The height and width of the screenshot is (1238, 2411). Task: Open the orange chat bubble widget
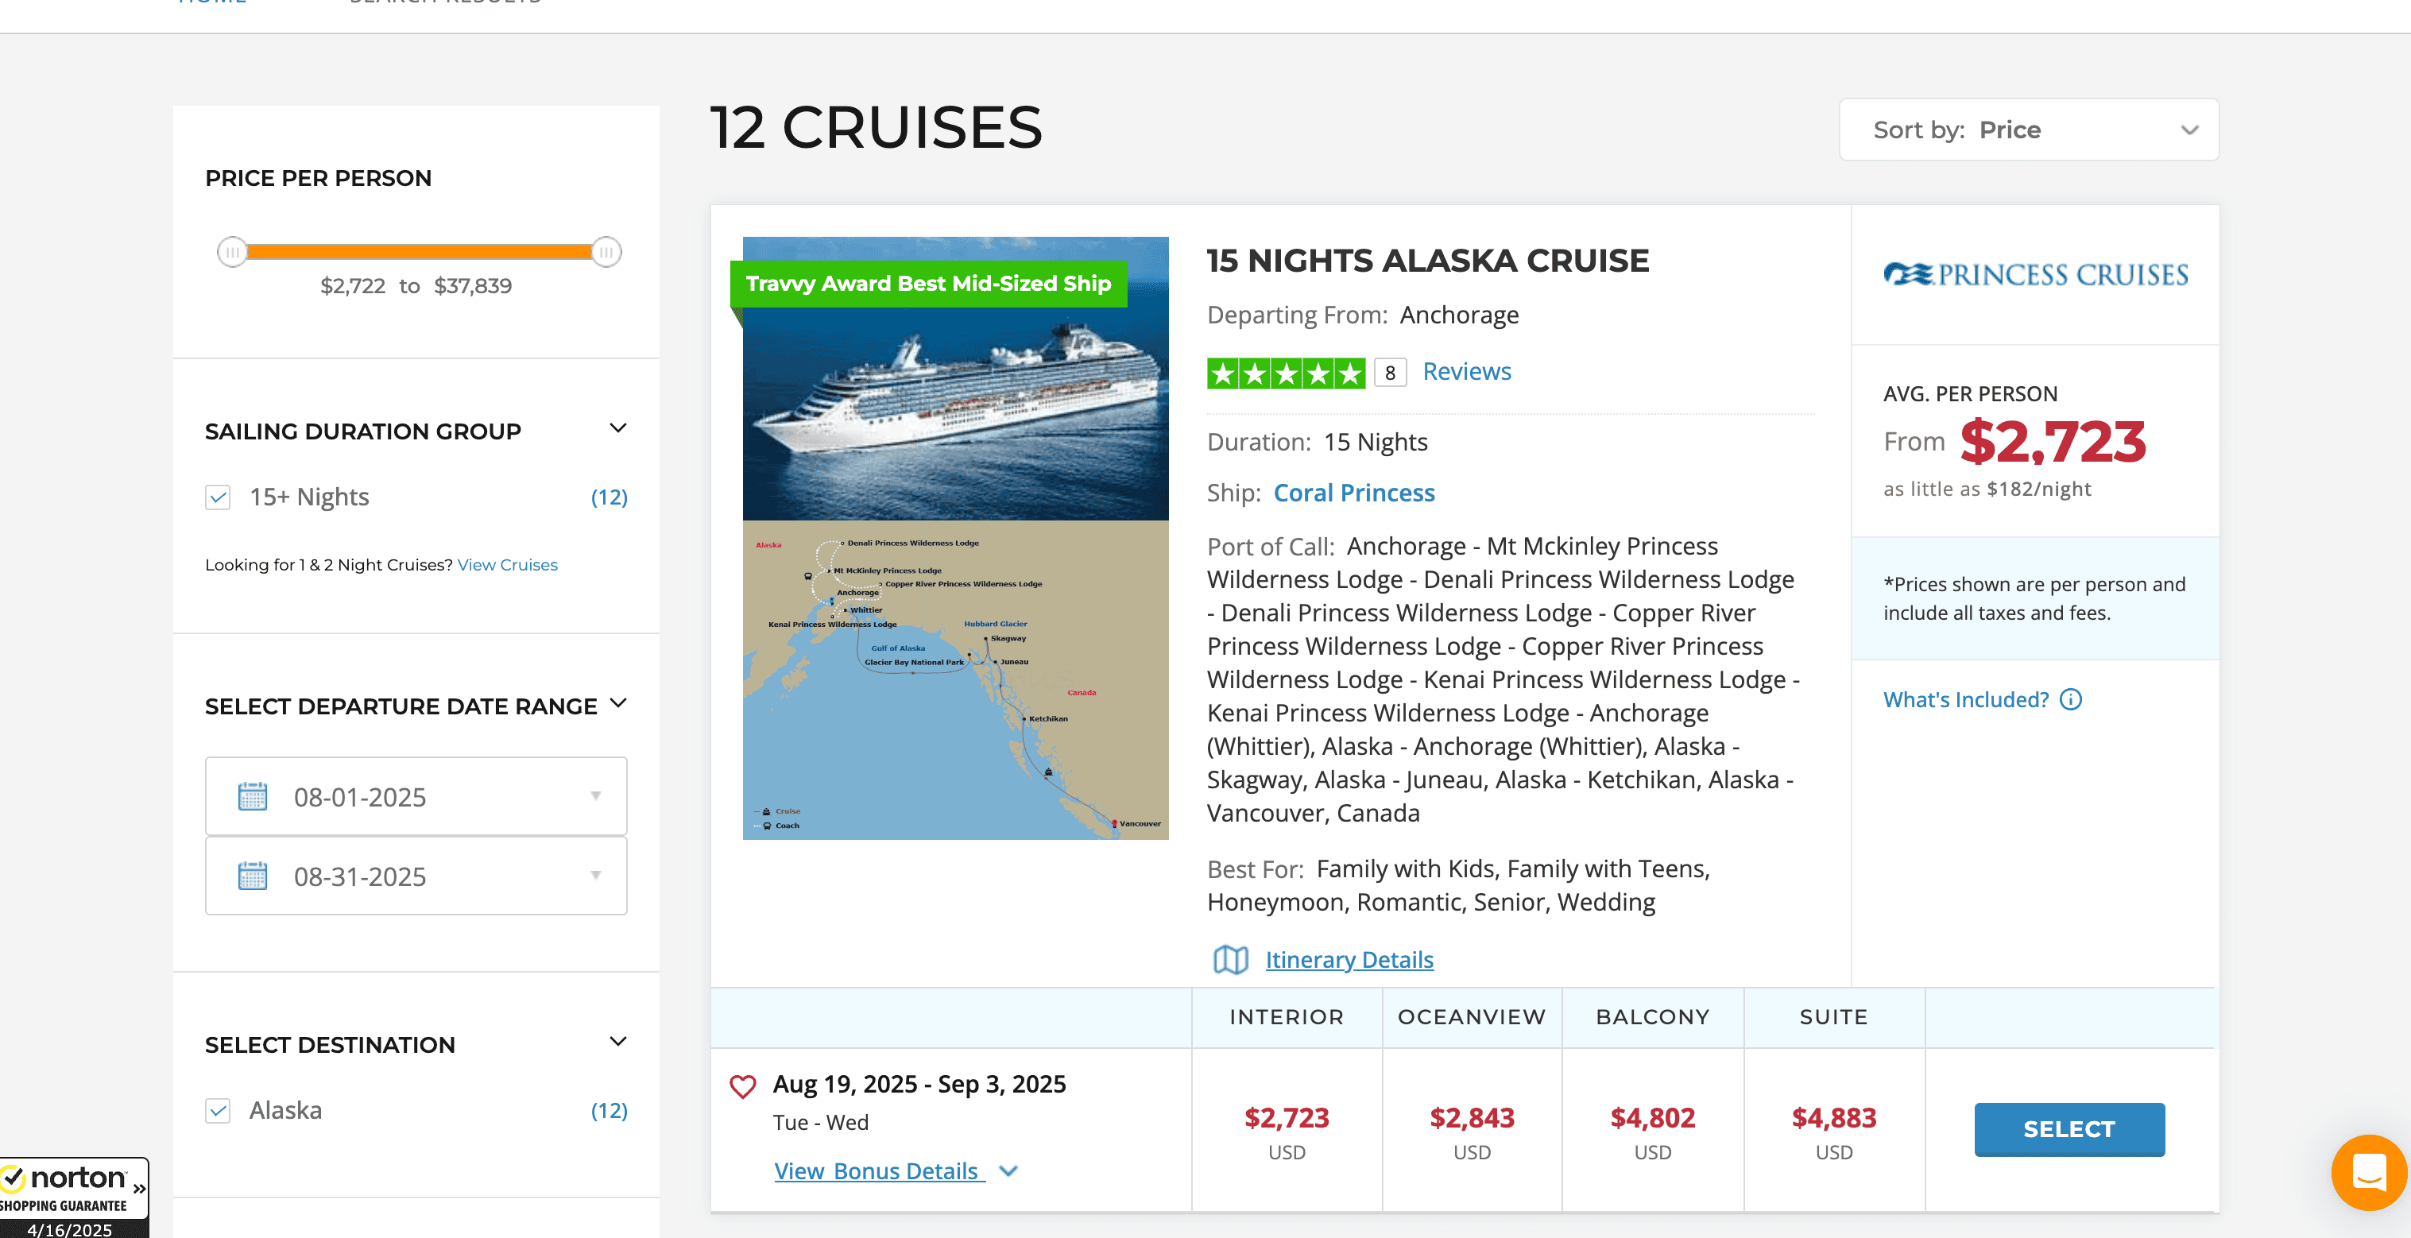(2368, 1171)
